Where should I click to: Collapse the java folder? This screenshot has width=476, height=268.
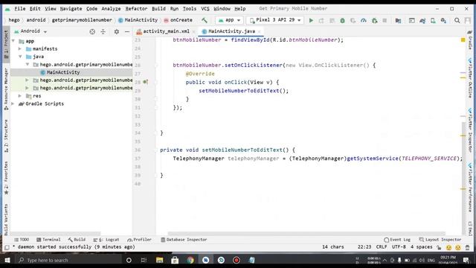click(20, 57)
